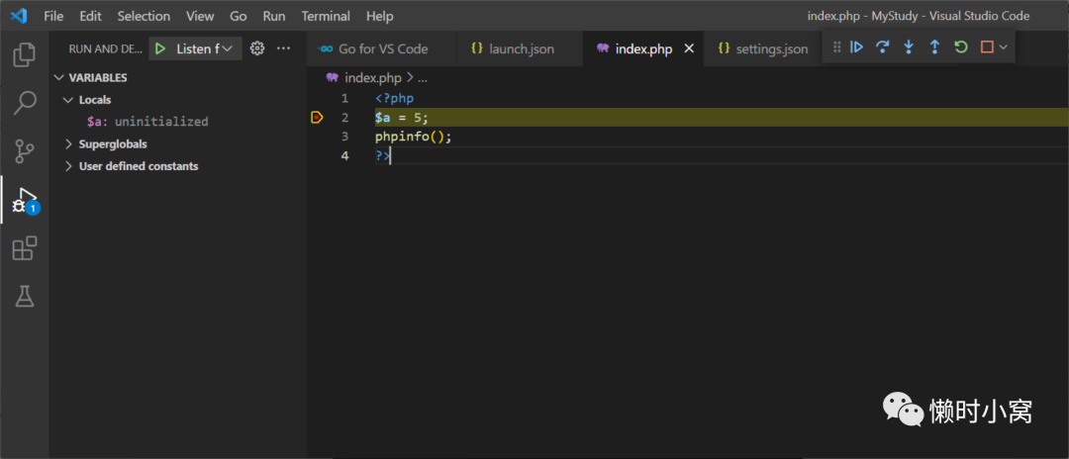Open the Search view in the activity bar

(x=25, y=103)
